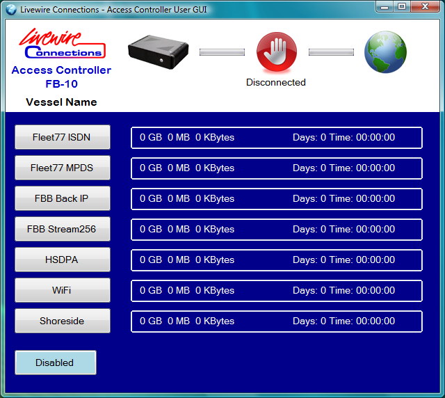
Task: Maximize the Access Controller window
Action: coord(402,7)
